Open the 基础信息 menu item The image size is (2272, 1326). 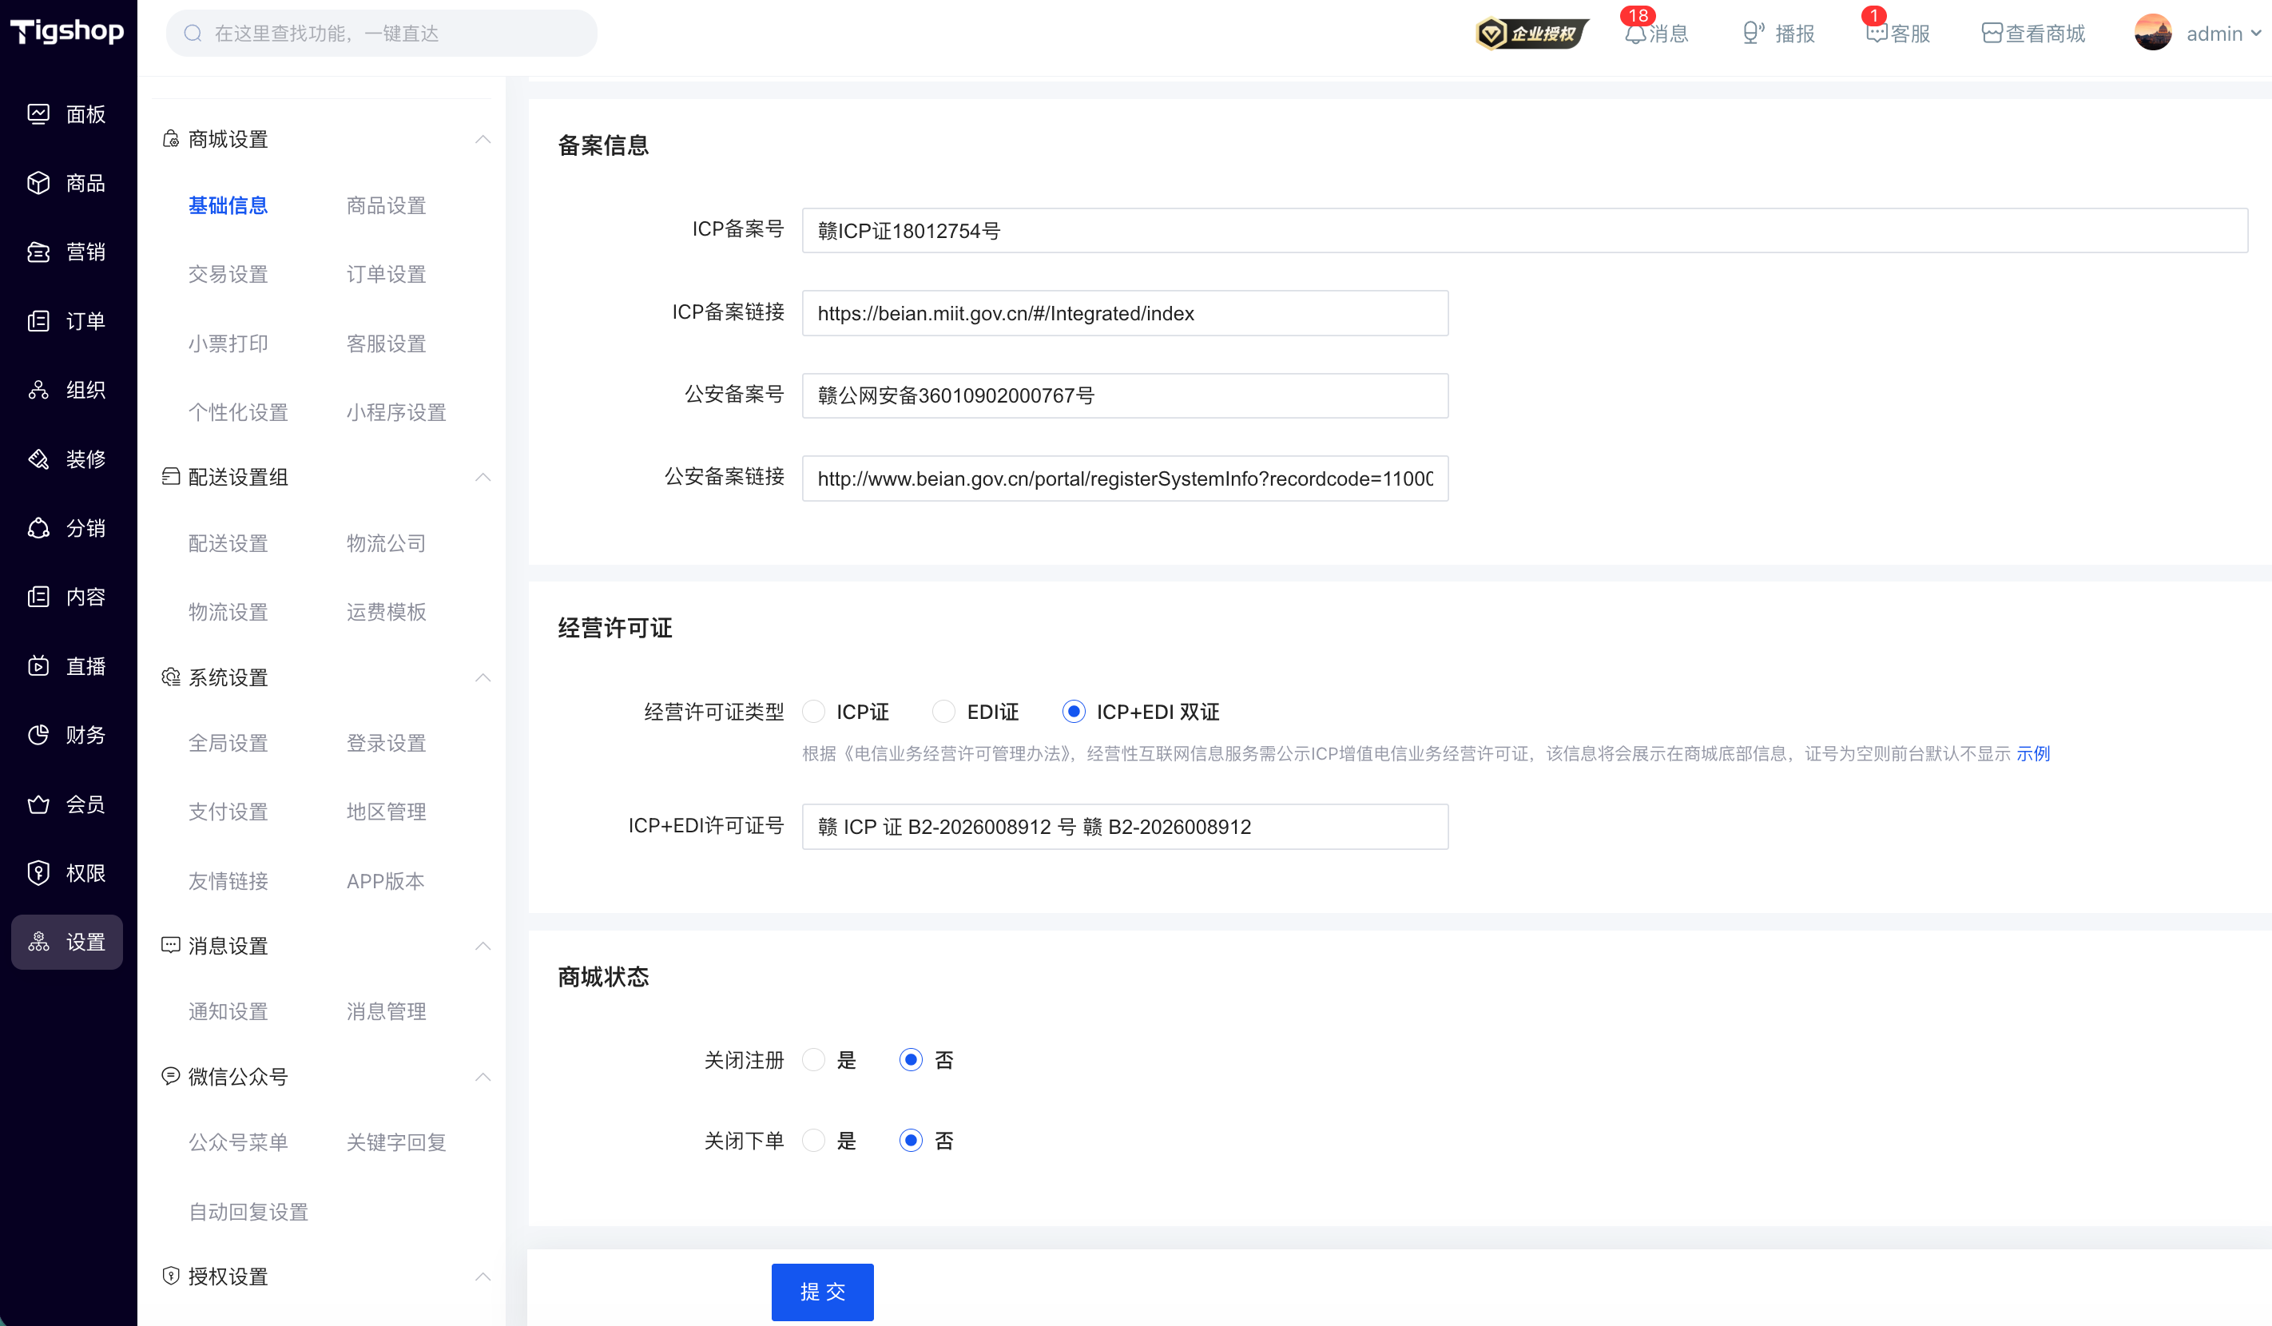(x=228, y=205)
